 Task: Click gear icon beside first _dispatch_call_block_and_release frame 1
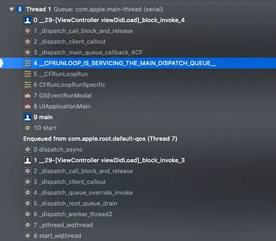click(x=28, y=31)
